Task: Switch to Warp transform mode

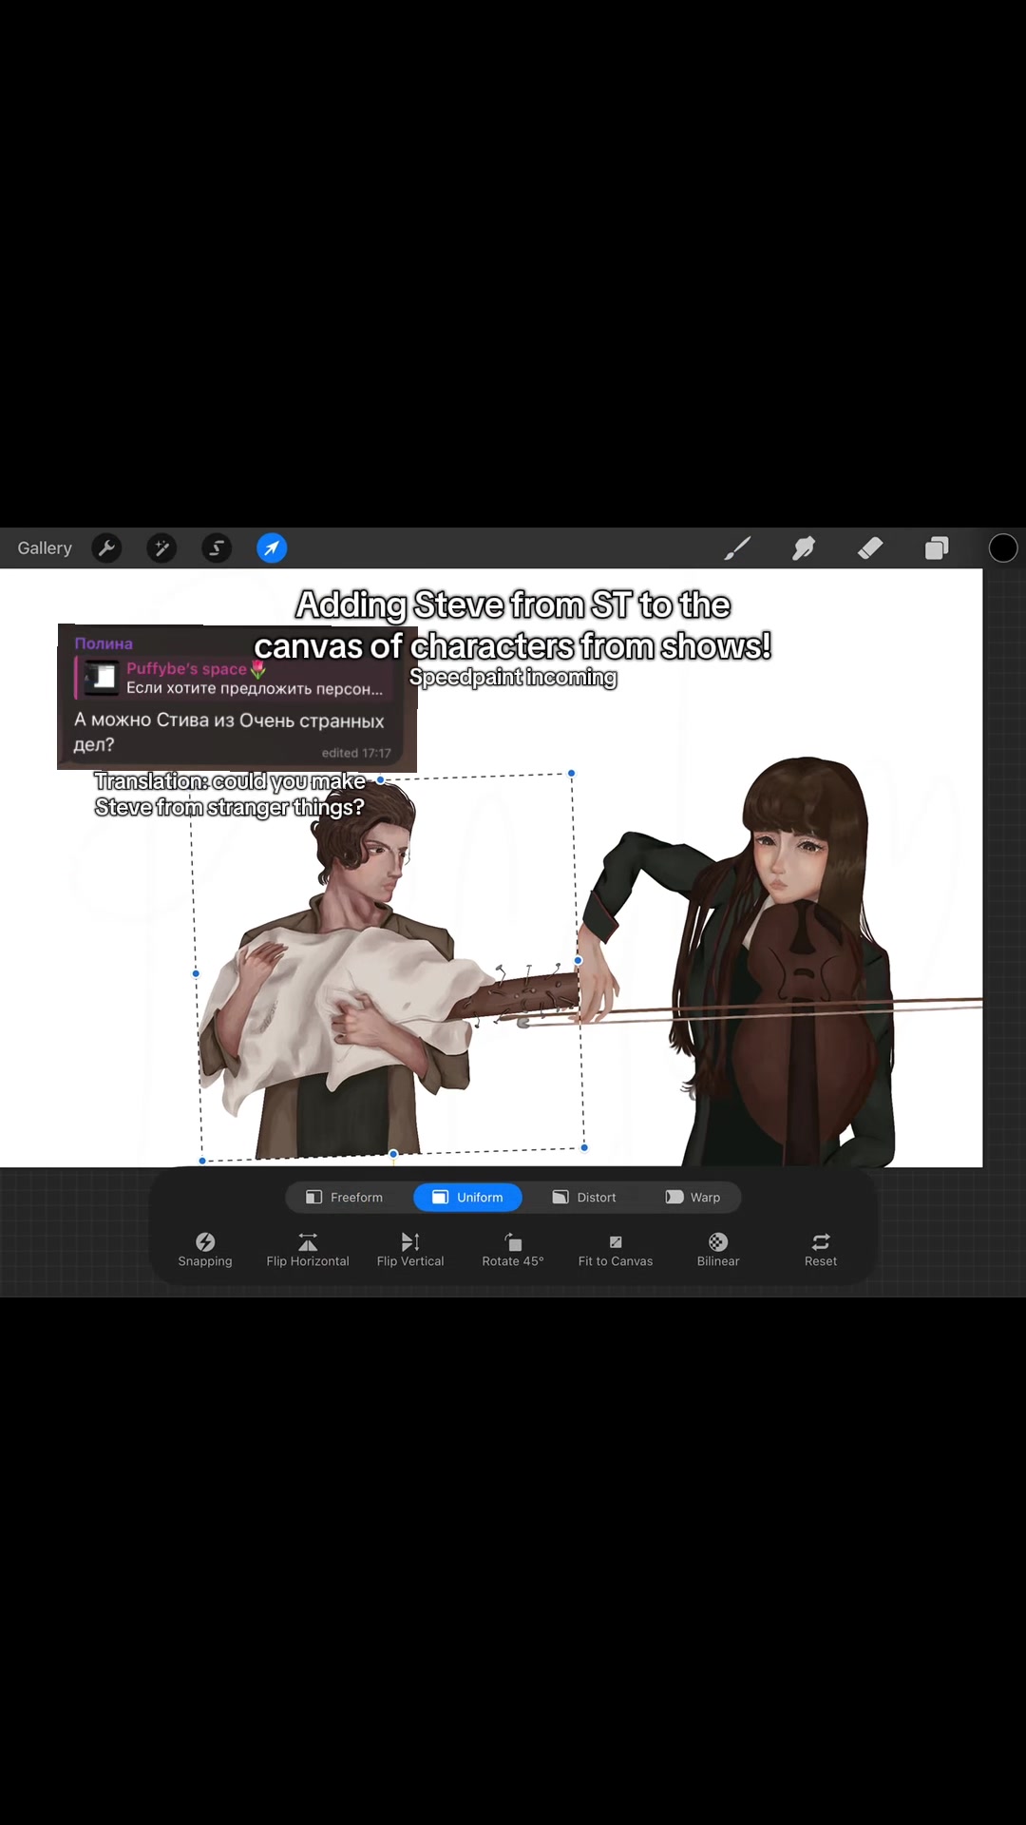Action: (693, 1198)
